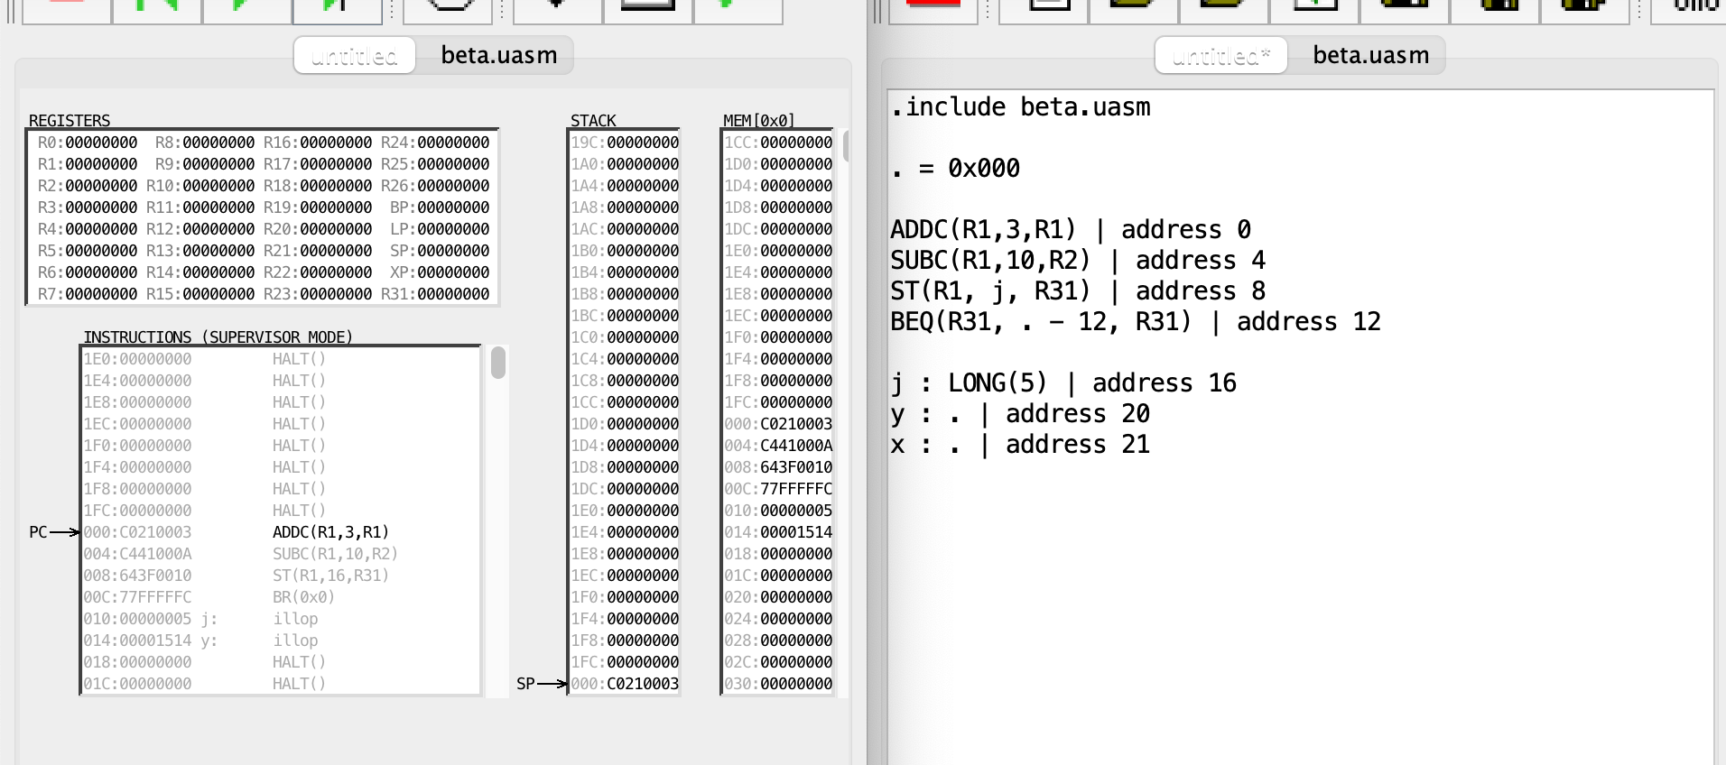Click the MEM[0x0] panel heading
1726x765 pixels.
(759, 121)
